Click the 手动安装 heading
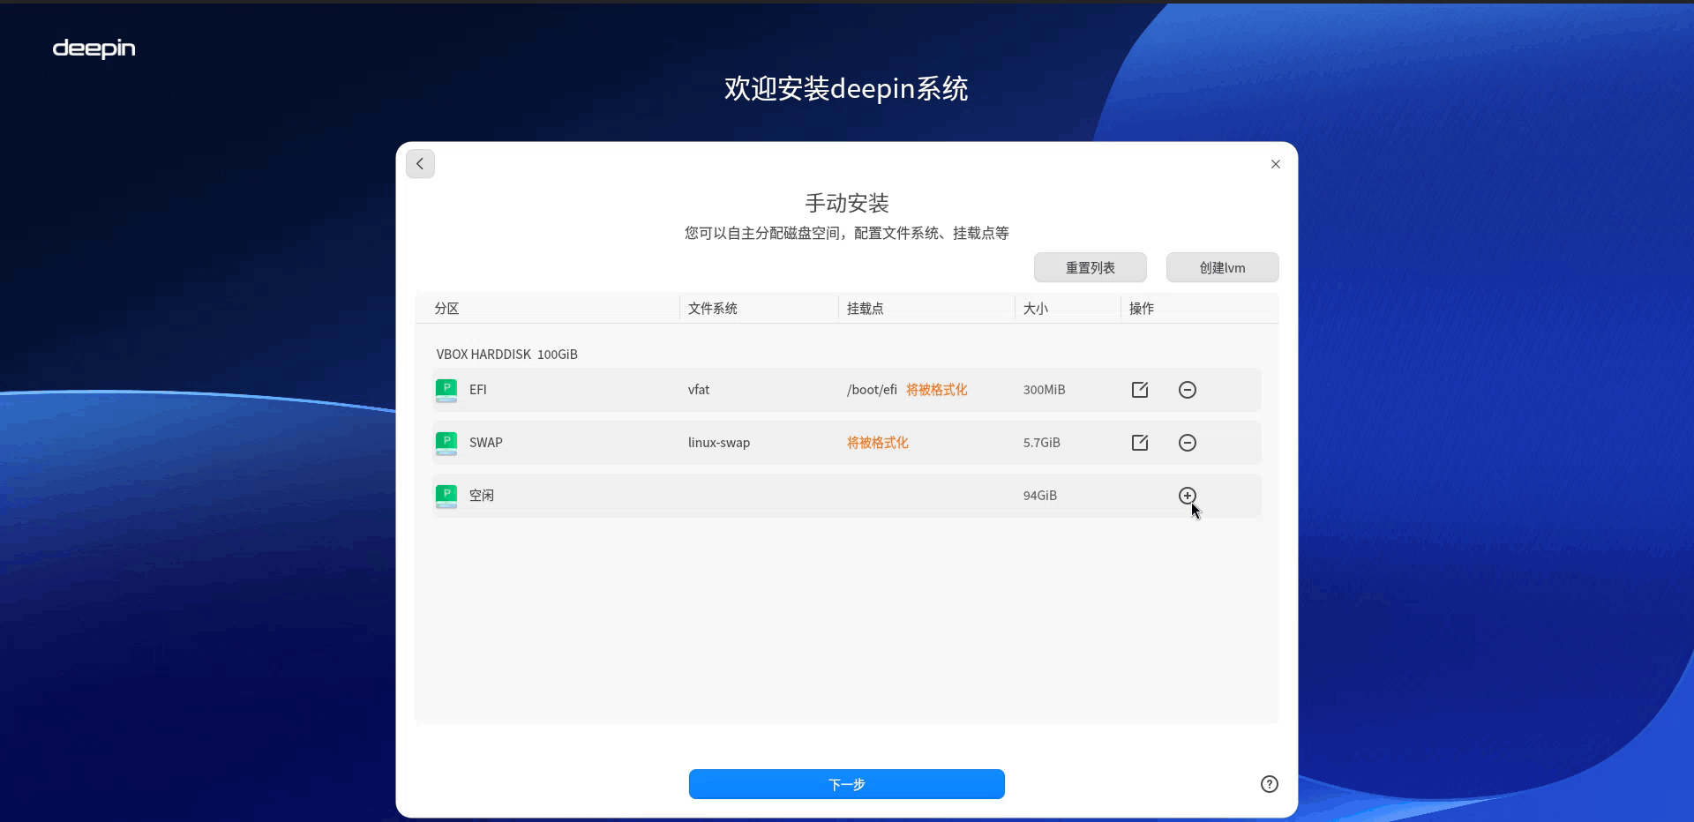The height and width of the screenshot is (822, 1694). [847, 203]
